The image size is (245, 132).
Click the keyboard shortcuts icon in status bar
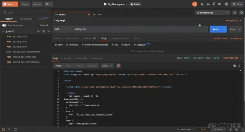coord(236,130)
